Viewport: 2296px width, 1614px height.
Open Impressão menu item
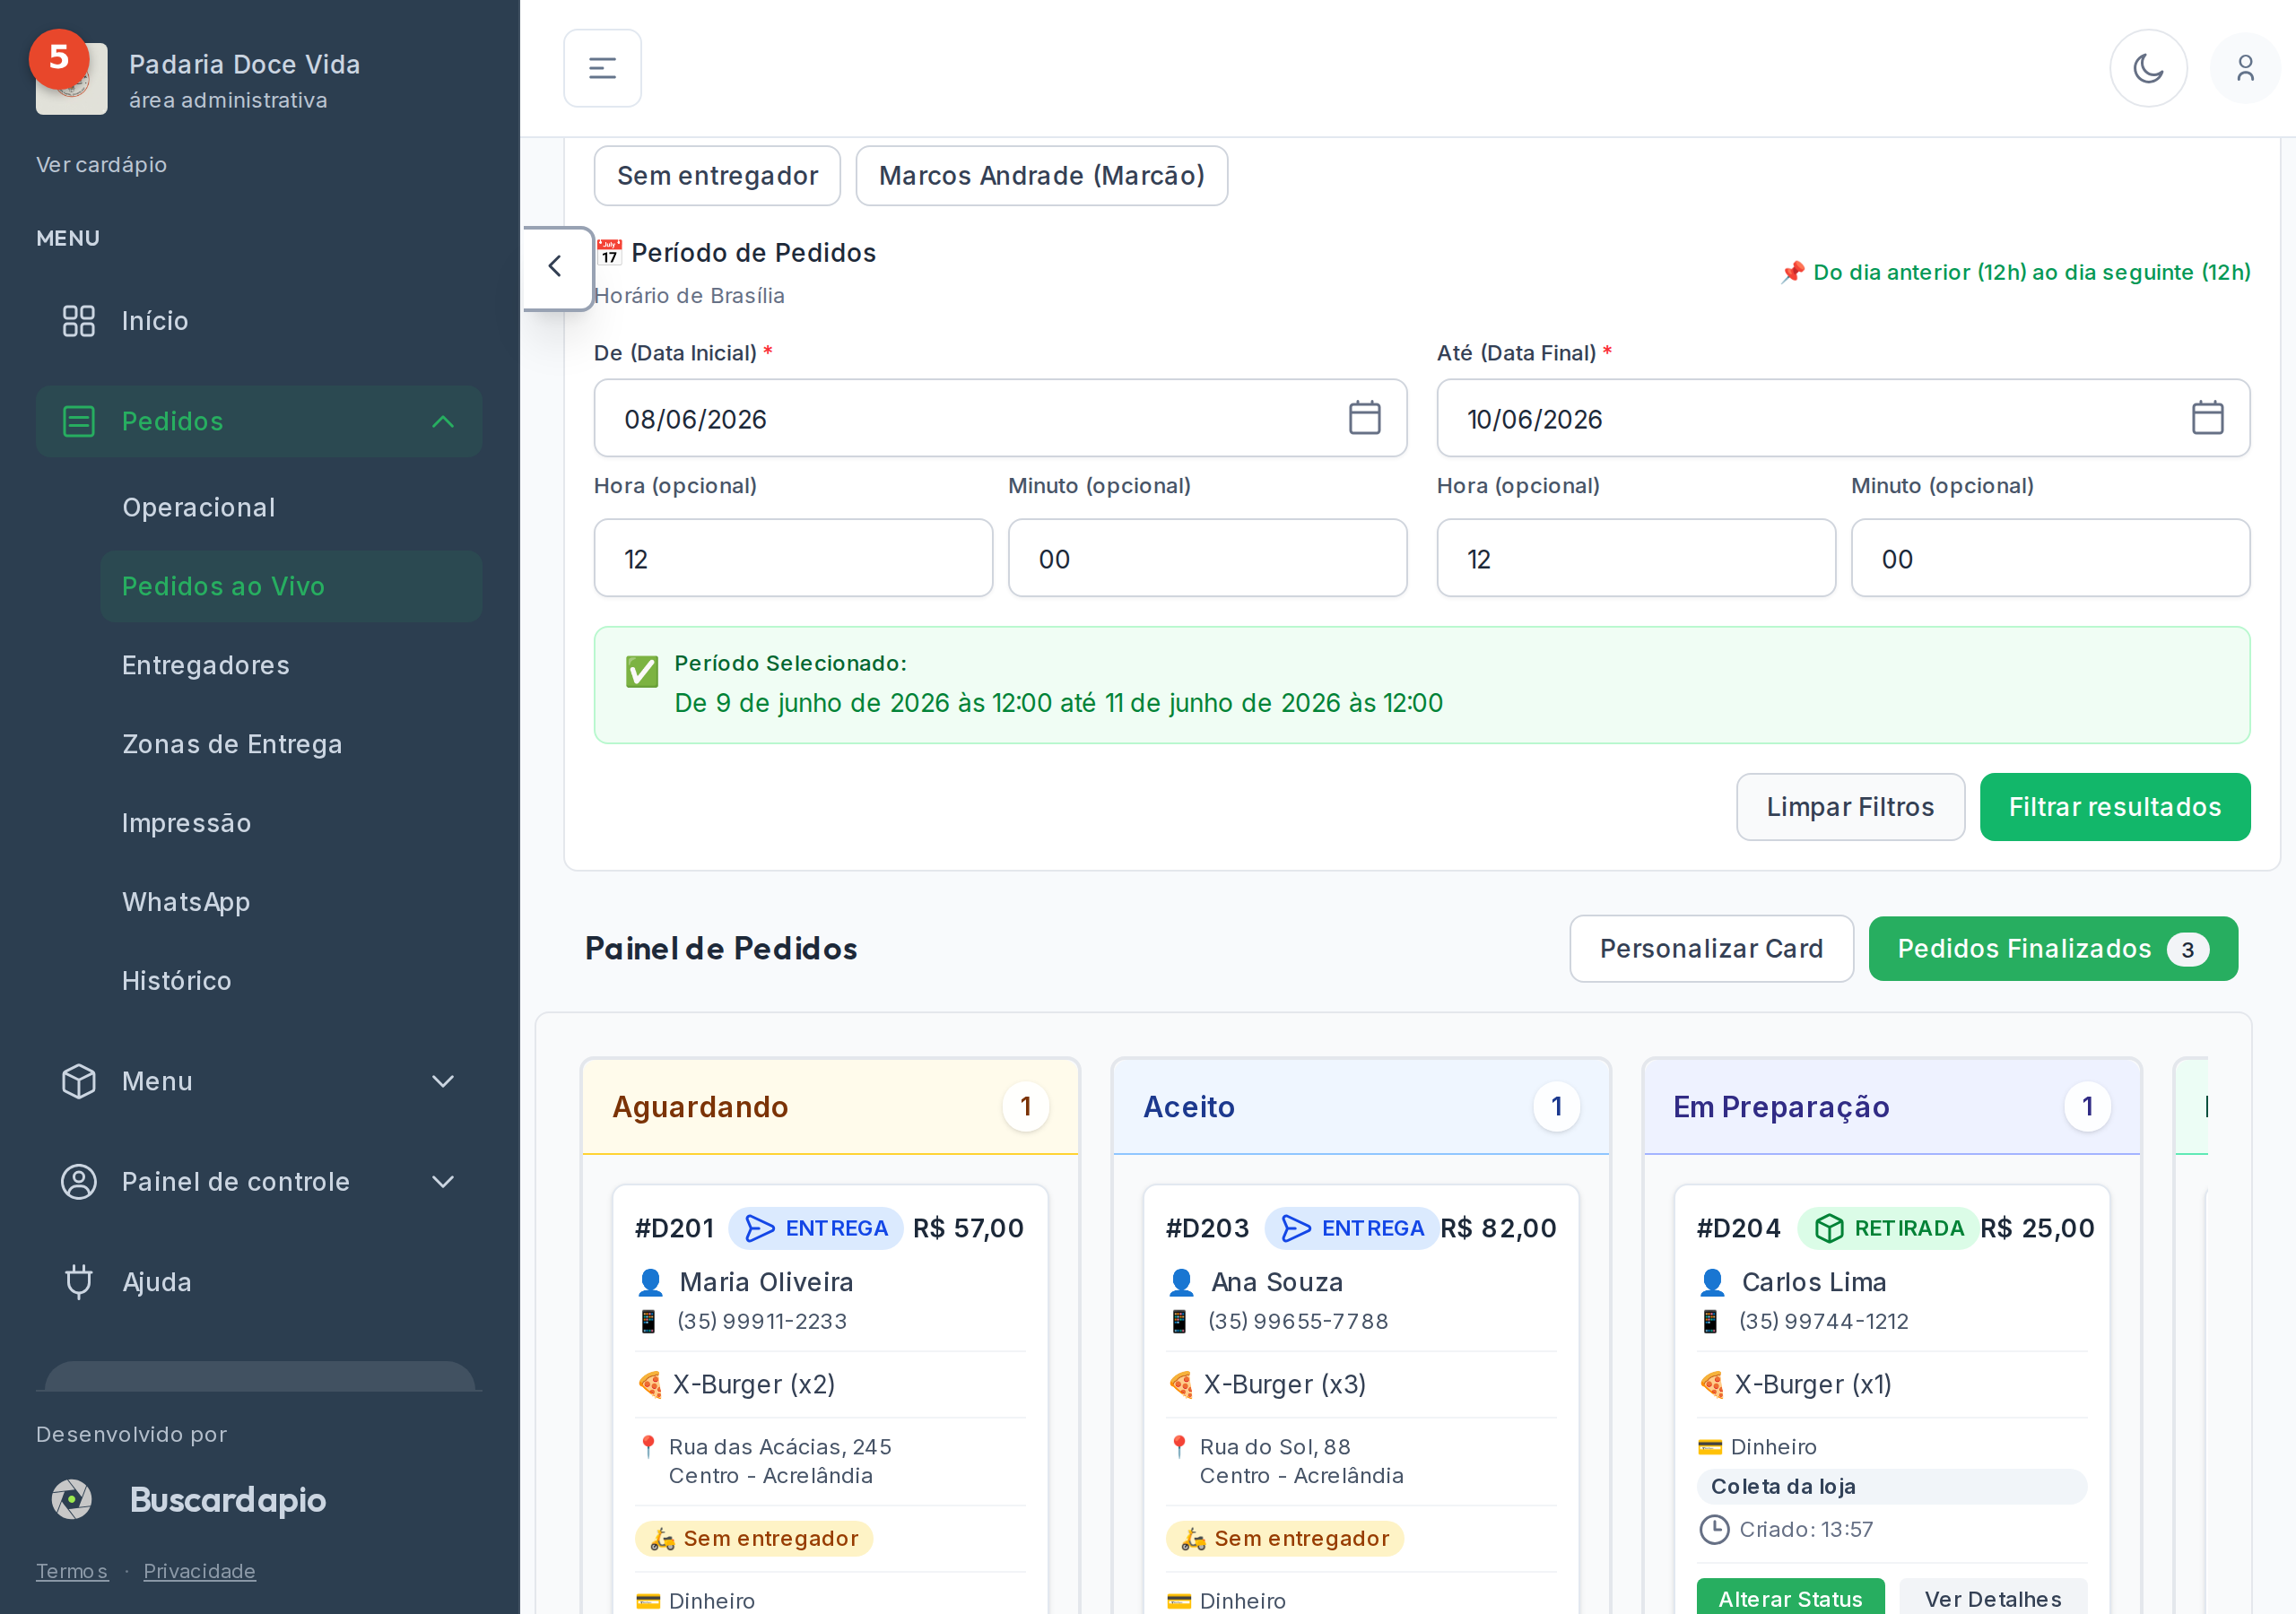tap(291, 823)
